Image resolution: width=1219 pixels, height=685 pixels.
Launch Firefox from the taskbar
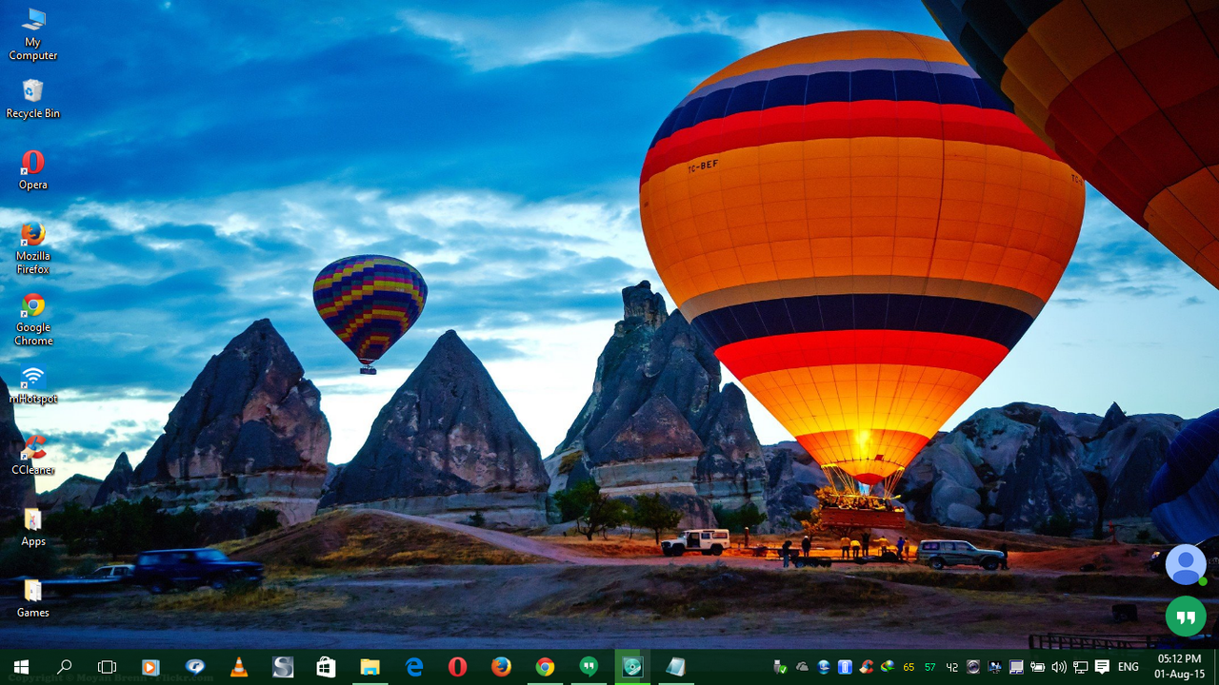click(502, 667)
